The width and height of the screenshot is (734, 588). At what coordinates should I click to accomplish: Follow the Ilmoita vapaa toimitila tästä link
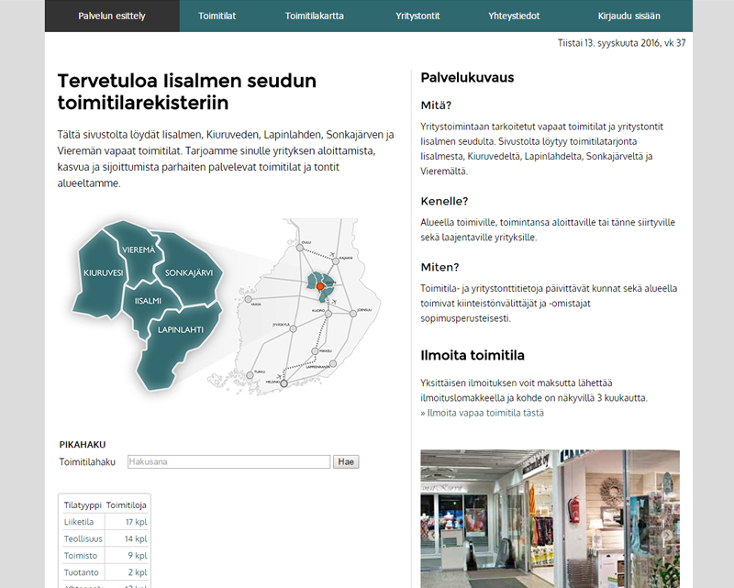[485, 413]
